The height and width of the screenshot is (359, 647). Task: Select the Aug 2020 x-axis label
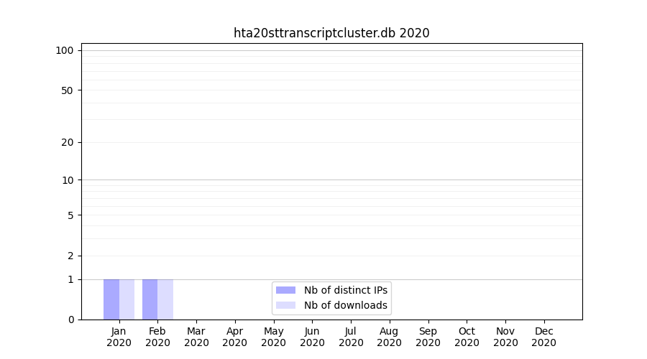389,337
